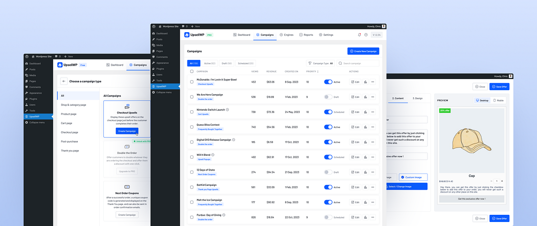Screen dimensions: 537x226
Task: Click the analytics chart icon for McDonalds campaign row
Action: [x=366, y=82]
